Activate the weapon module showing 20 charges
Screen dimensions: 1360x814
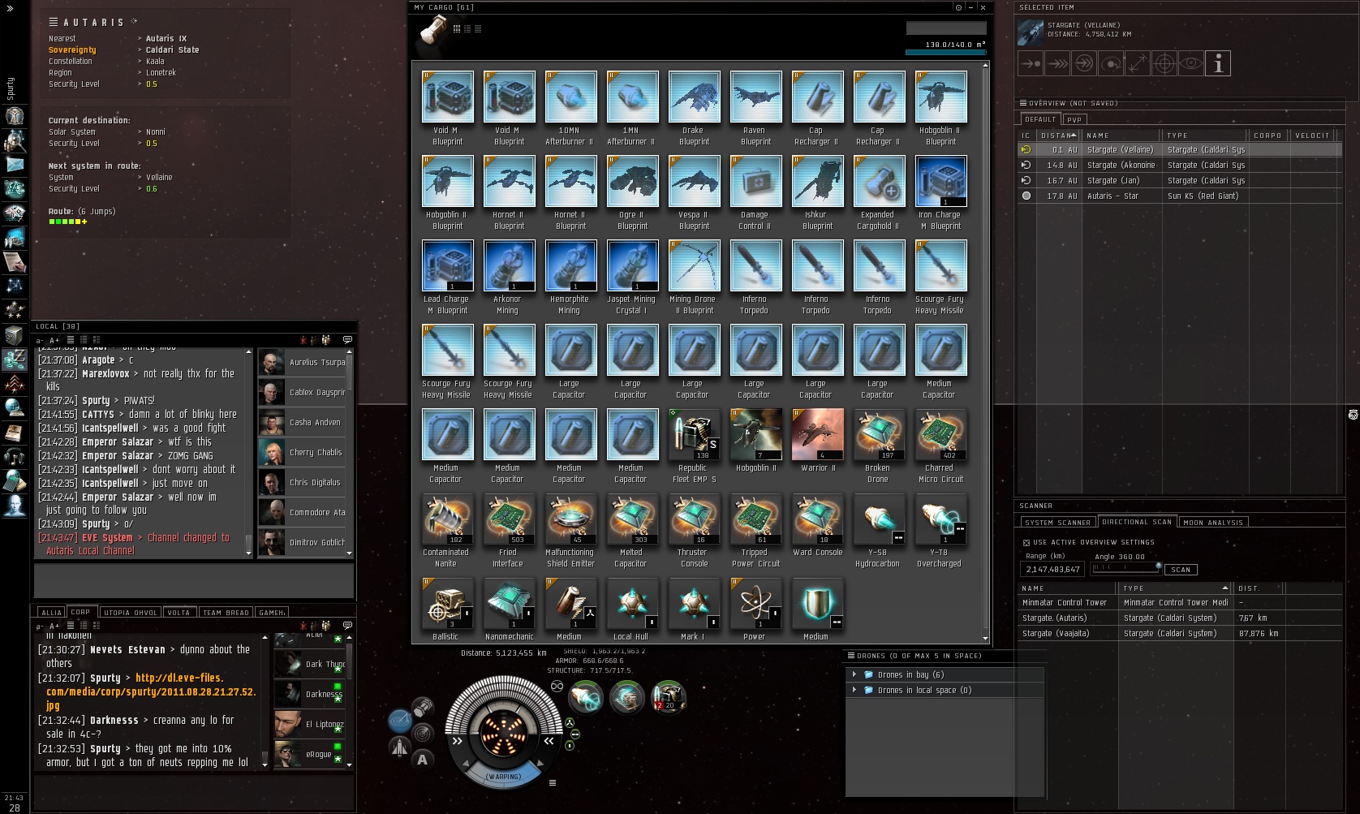(x=669, y=697)
